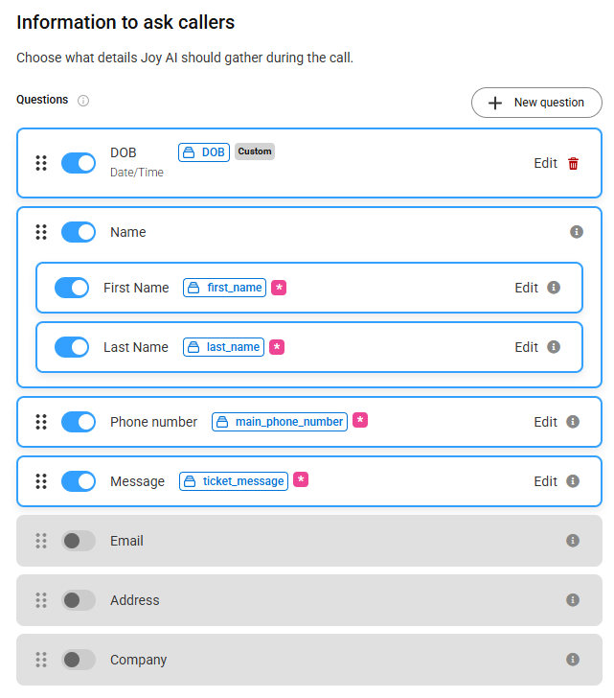Viewport: 614px width, 698px height.
Task: Enable the Email question toggle
Action: coord(79,541)
